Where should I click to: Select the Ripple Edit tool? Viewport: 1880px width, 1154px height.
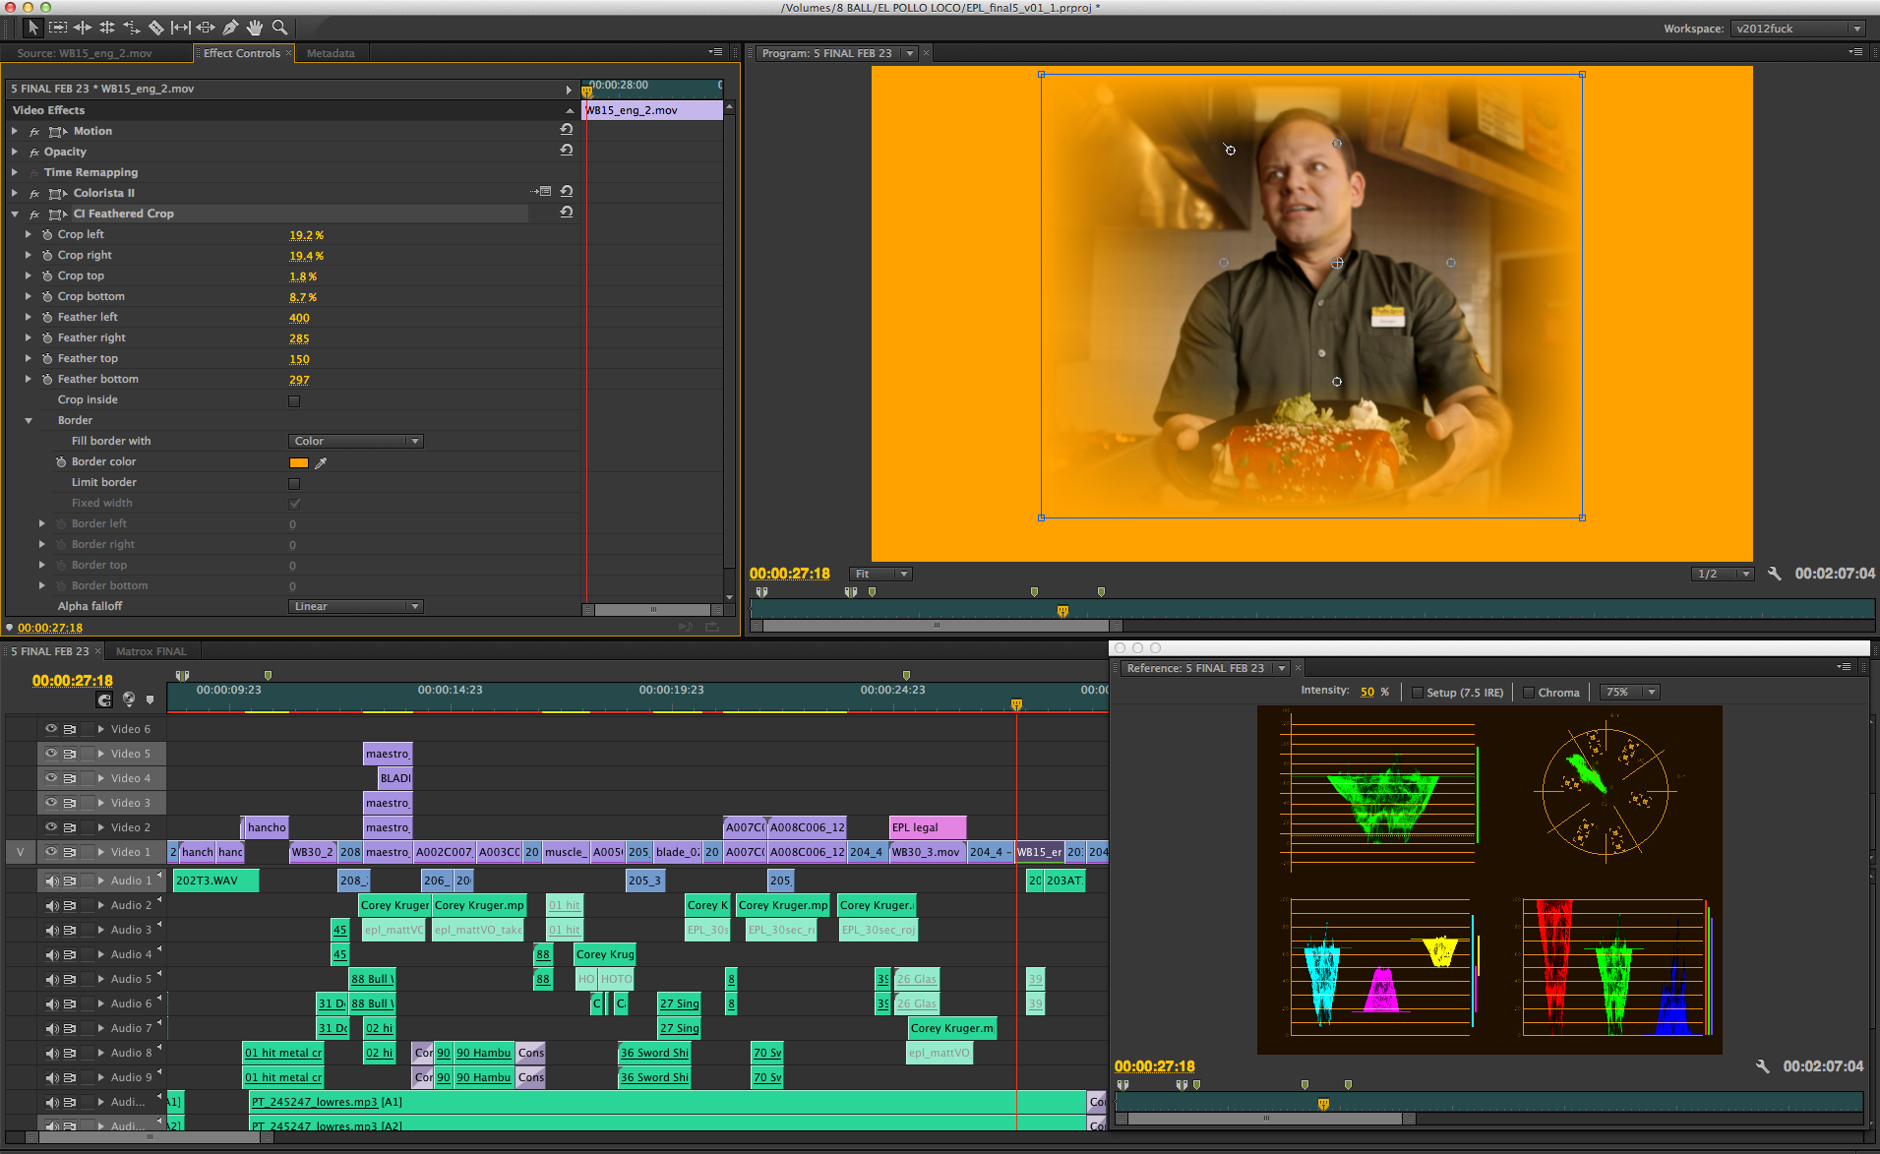(83, 28)
